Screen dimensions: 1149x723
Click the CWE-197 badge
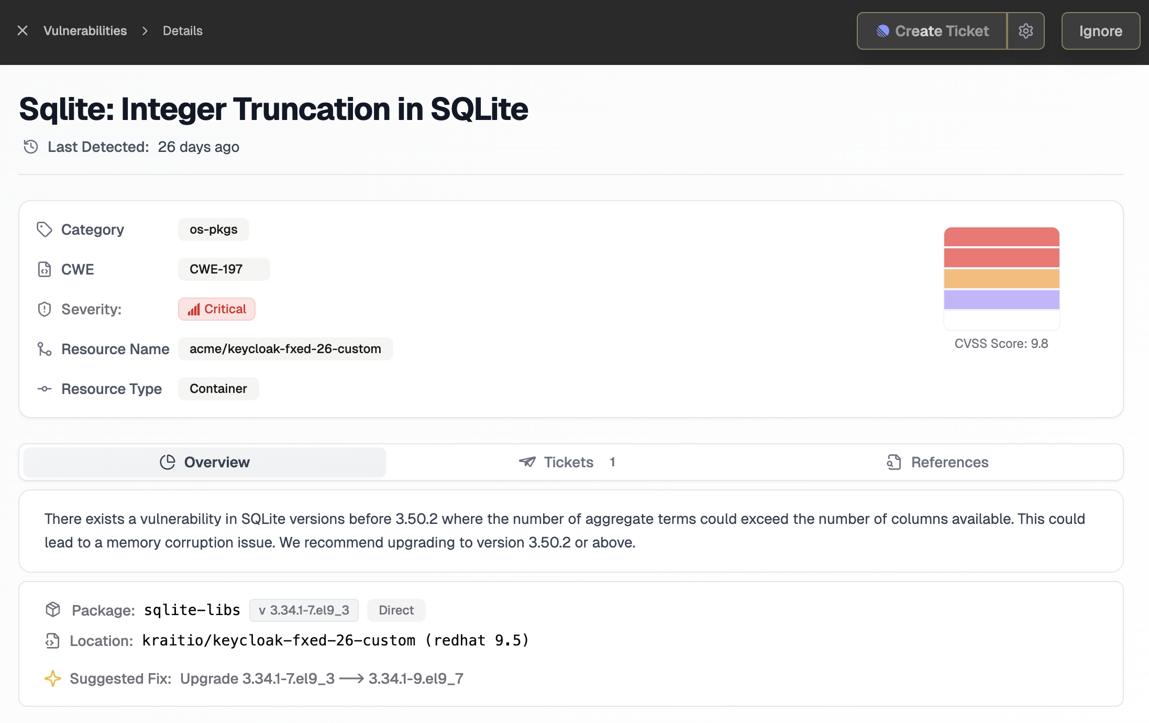click(224, 269)
